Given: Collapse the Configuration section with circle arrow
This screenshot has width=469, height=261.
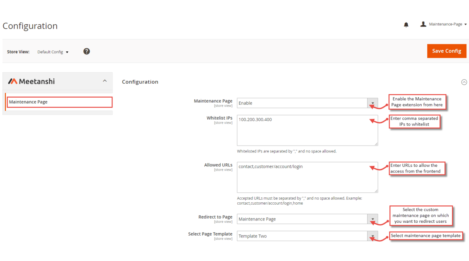Looking at the screenshot, I should (x=464, y=82).
